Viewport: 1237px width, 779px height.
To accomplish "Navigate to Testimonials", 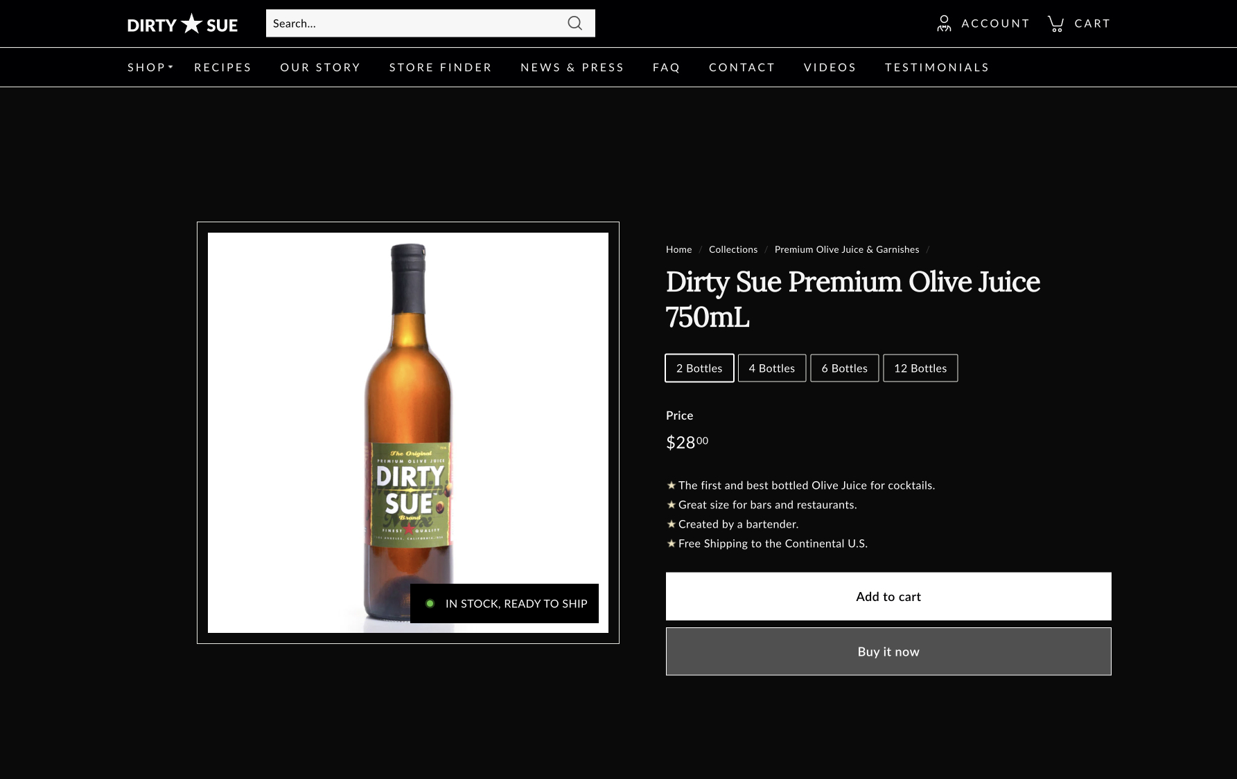I will click(x=936, y=67).
